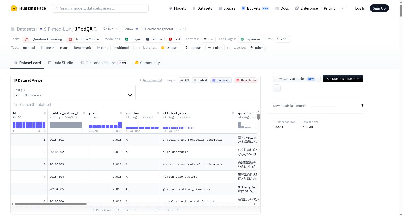Focus the Search this dataset field

pyautogui.click(x=136, y=104)
